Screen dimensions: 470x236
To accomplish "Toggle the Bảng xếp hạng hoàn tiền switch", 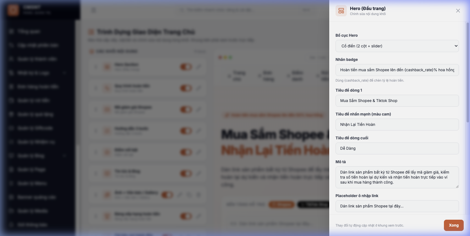I will point(186,216).
